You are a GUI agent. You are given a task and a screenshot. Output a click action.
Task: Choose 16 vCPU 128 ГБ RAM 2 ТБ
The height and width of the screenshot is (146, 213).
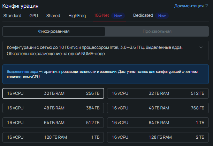(x=158, y=137)
